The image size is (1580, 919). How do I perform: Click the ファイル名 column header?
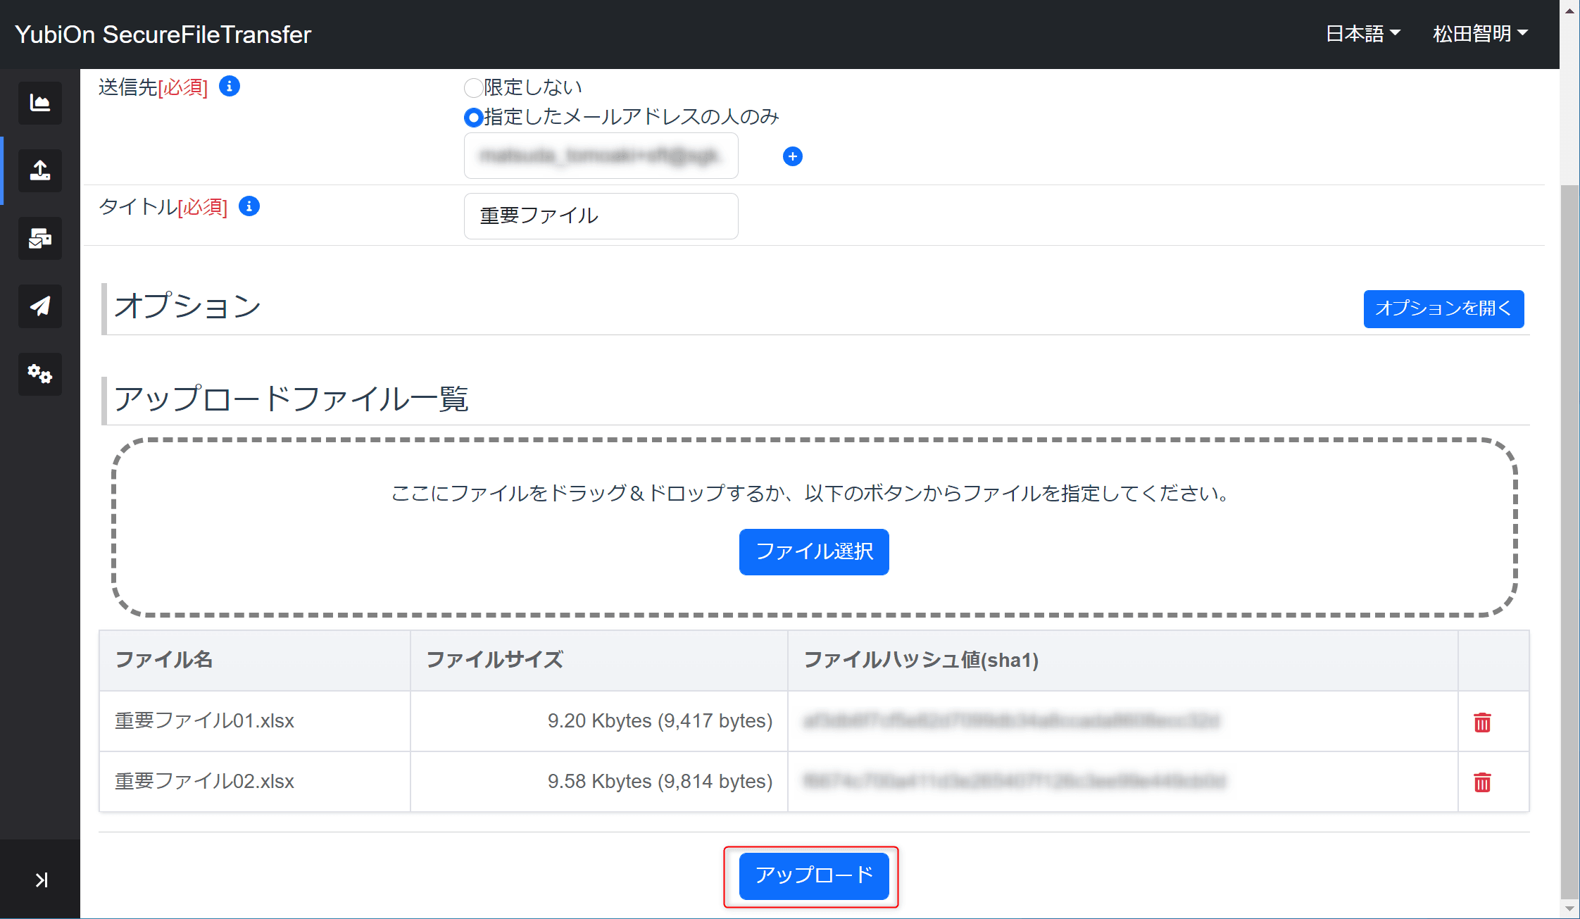point(255,660)
